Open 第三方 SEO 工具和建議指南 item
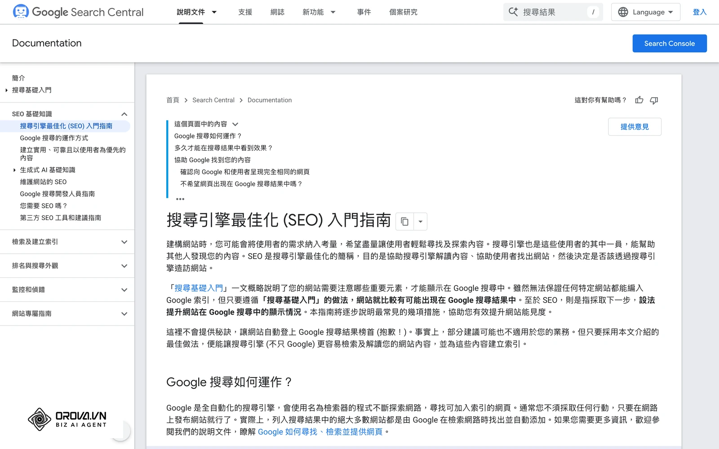Image resolution: width=719 pixels, height=449 pixels. click(x=60, y=218)
